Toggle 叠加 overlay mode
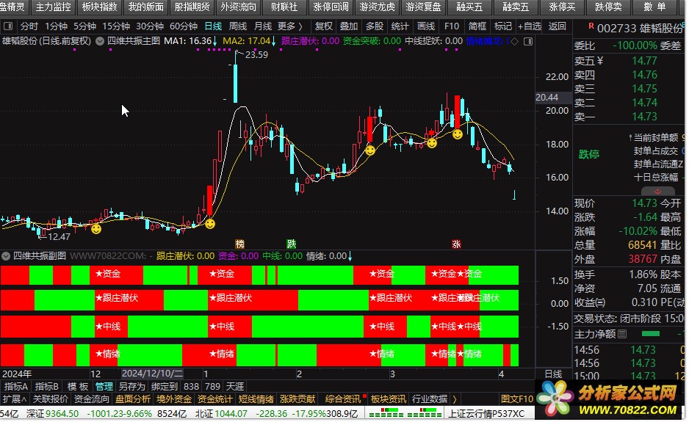 click(x=349, y=26)
